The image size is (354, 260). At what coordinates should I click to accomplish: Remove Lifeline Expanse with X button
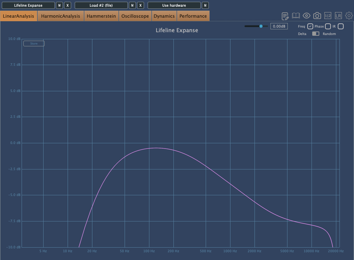click(x=68, y=5)
